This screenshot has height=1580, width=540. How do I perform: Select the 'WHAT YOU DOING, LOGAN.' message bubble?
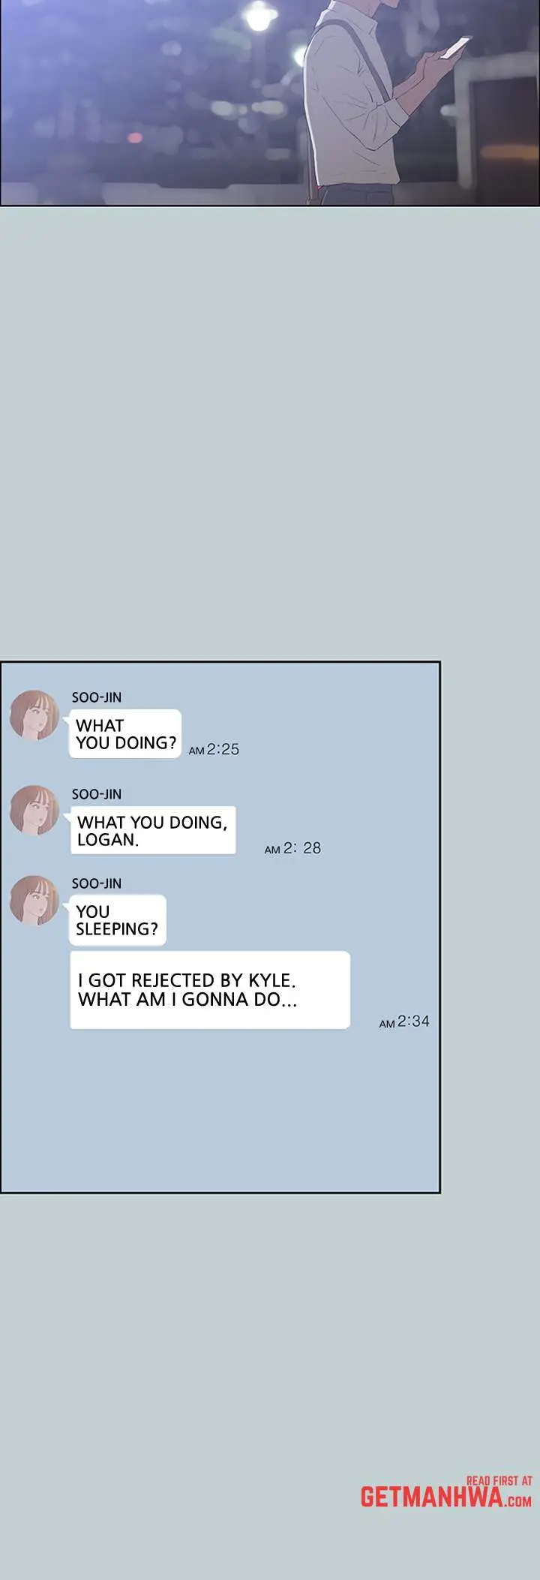[153, 830]
